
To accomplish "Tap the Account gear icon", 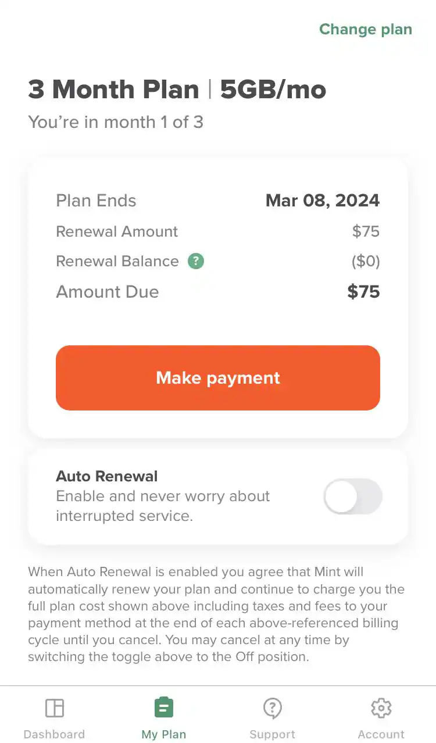I will (381, 708).
